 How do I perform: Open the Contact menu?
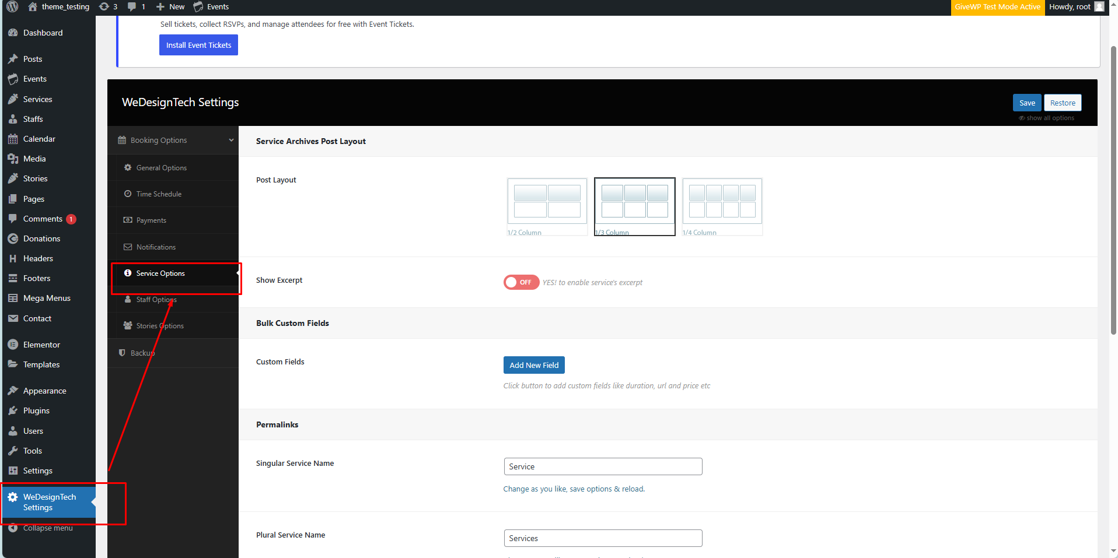pyautogui.click(x=49, y=318)
